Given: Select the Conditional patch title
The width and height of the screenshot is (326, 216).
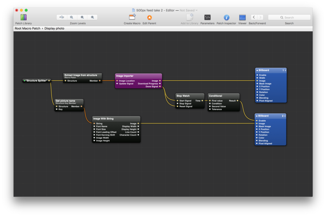Looking at the screenshot, I should point(215,96).
